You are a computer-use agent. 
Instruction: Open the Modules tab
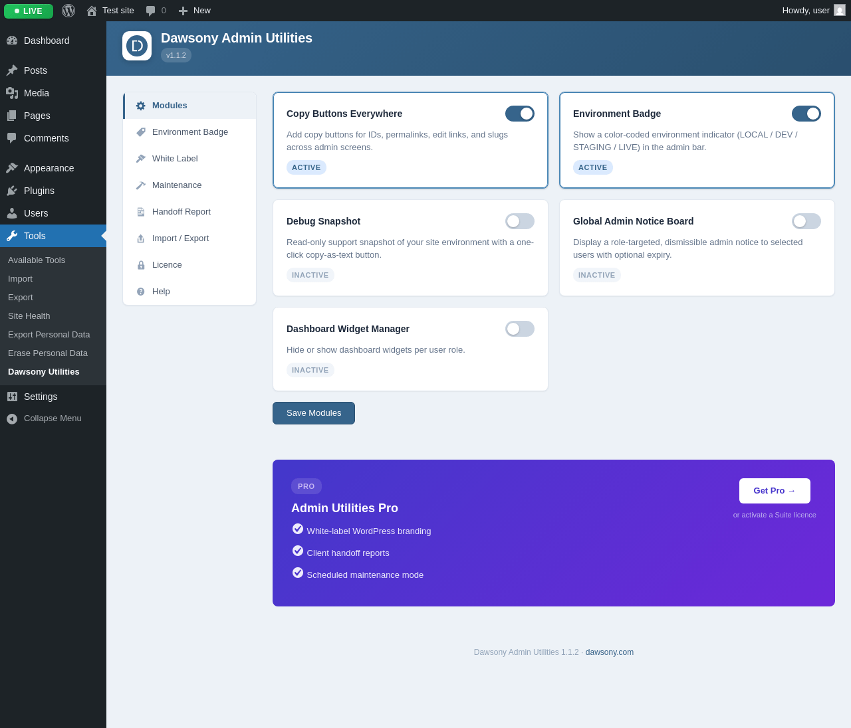189,106
